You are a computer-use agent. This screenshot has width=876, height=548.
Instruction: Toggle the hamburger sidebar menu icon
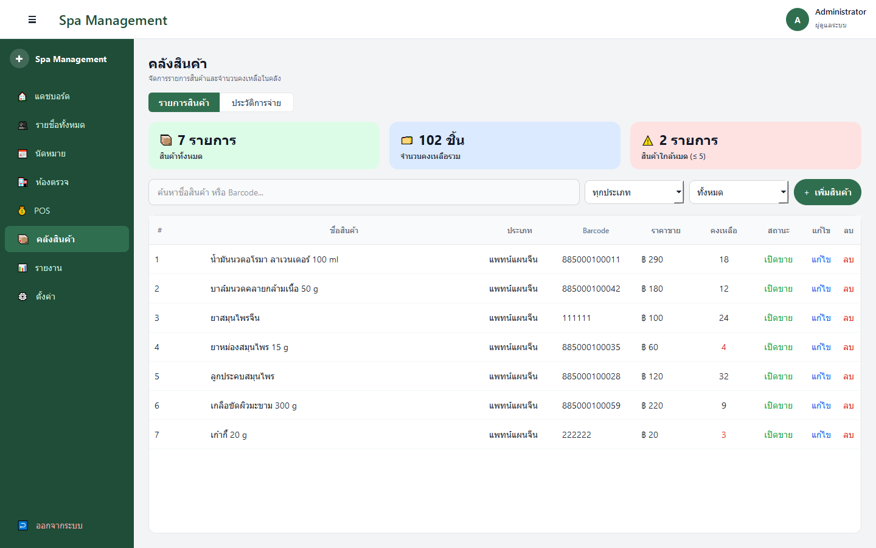click(32, 19)
